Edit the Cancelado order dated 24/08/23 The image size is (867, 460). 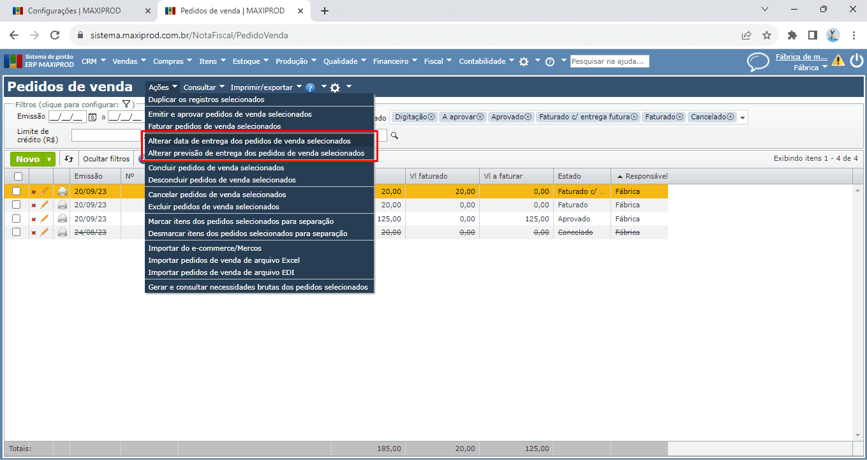[x=44, y=232]
